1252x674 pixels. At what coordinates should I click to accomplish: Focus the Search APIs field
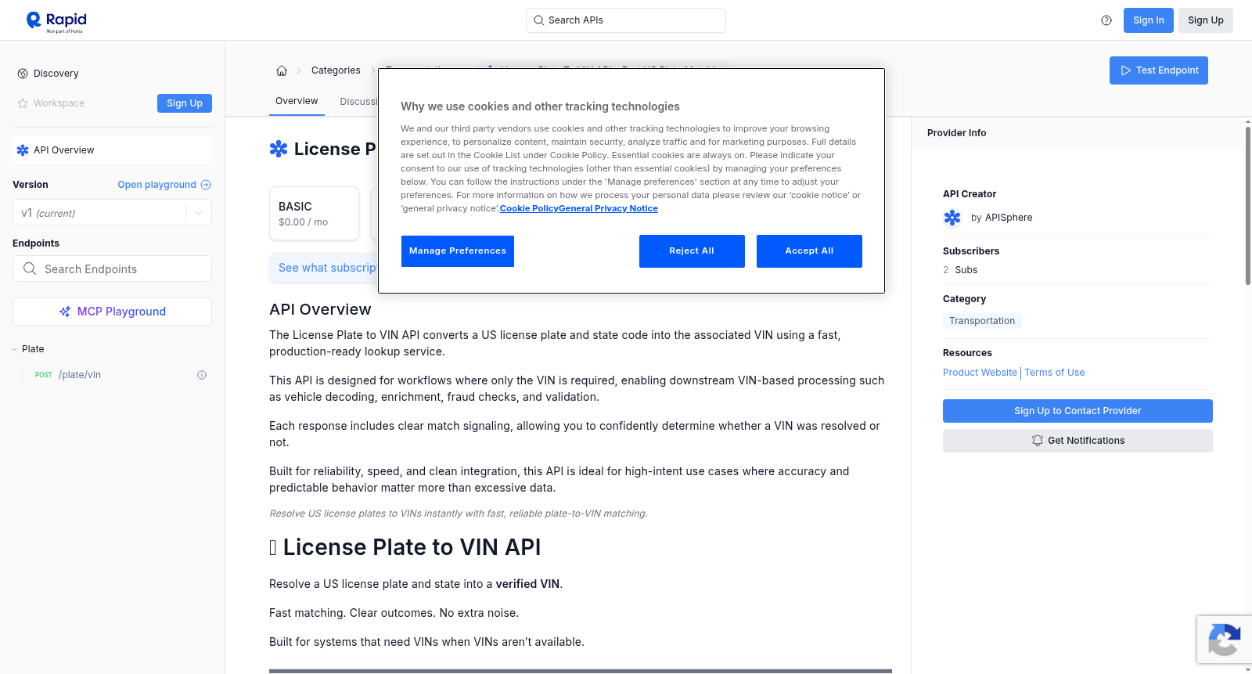tap(626, 20)
